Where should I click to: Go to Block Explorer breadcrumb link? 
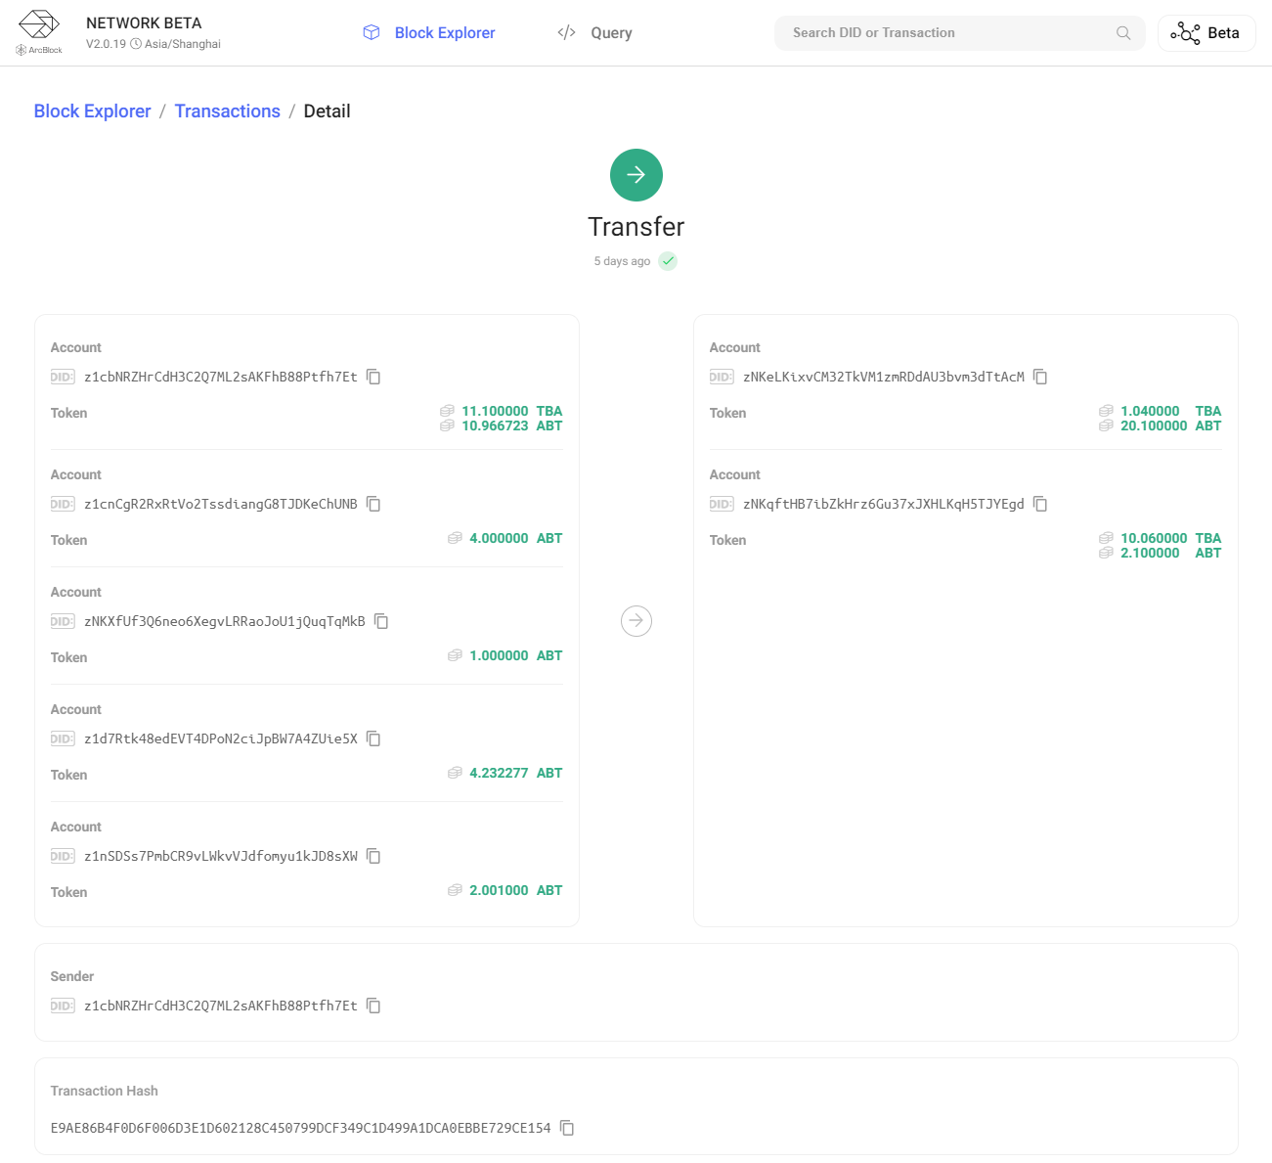coord(93,112)
